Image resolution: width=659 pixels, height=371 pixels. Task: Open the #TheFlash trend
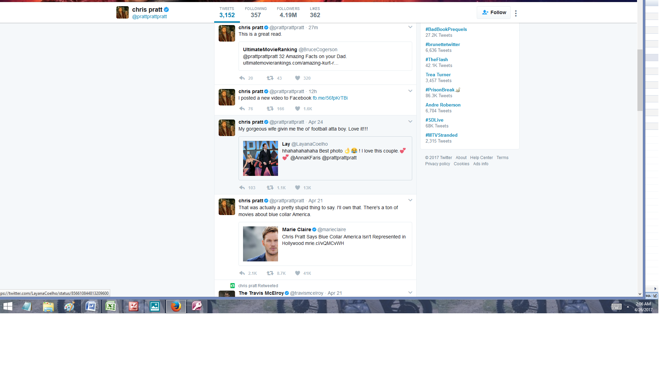click(x=437, y=60)
